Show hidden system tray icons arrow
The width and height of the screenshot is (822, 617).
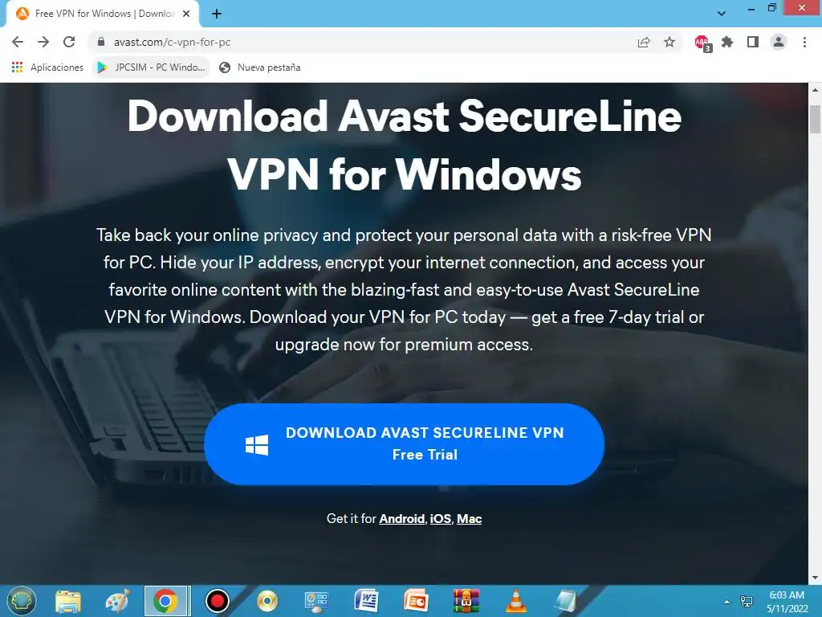[726, 601]
